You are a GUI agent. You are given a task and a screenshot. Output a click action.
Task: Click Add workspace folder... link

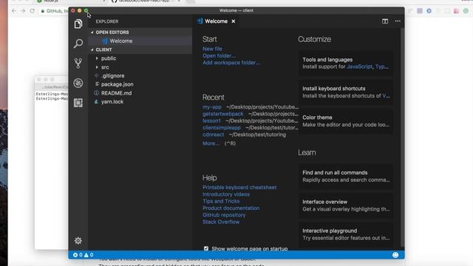(231, 62)
